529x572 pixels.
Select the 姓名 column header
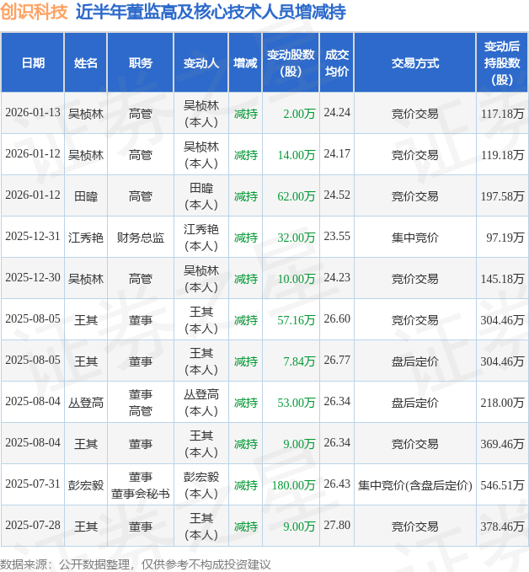pyautogui.click(x=86, y=62)
